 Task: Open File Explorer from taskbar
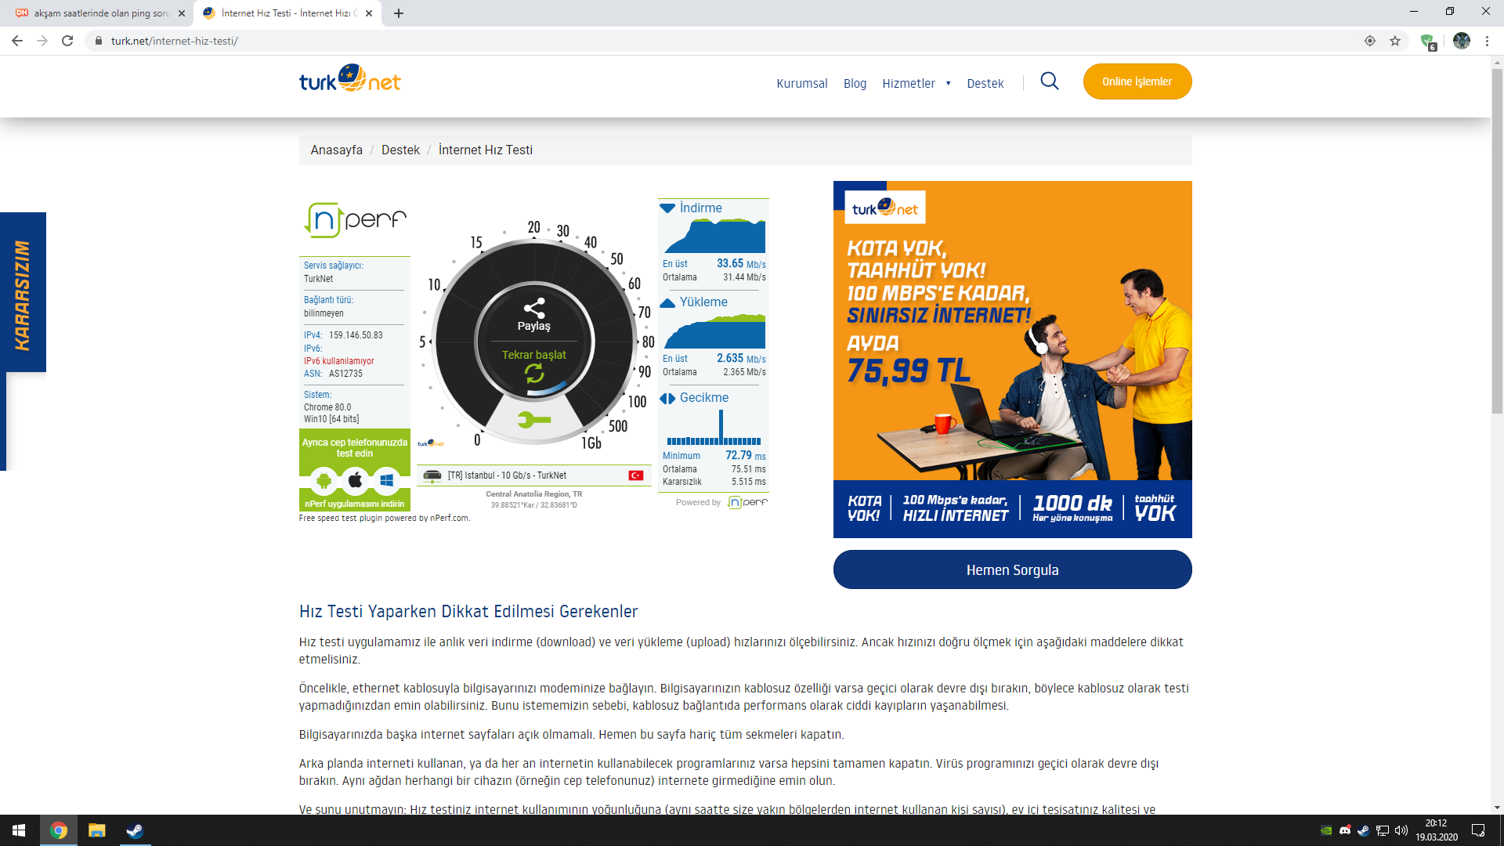[x=96, y=830]
